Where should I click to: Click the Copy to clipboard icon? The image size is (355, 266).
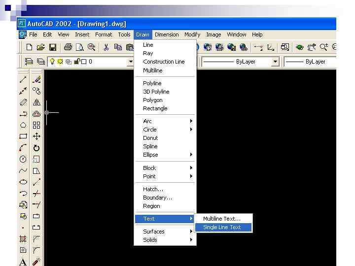[x=118, y=47]
